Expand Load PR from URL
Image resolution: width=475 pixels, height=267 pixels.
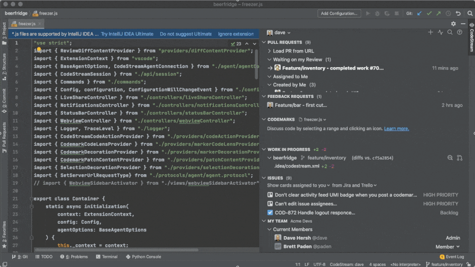[x=269, y=51]
